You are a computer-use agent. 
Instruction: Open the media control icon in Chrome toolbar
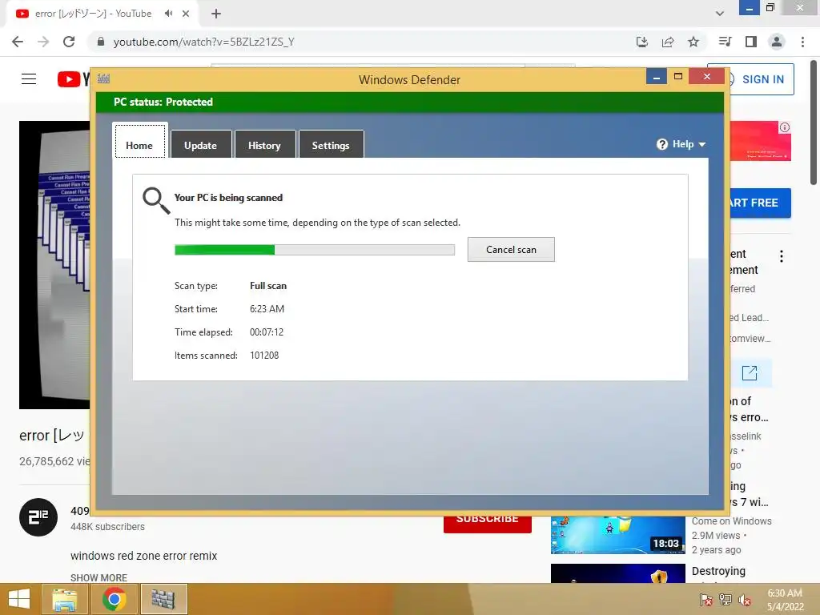(725, 42)
